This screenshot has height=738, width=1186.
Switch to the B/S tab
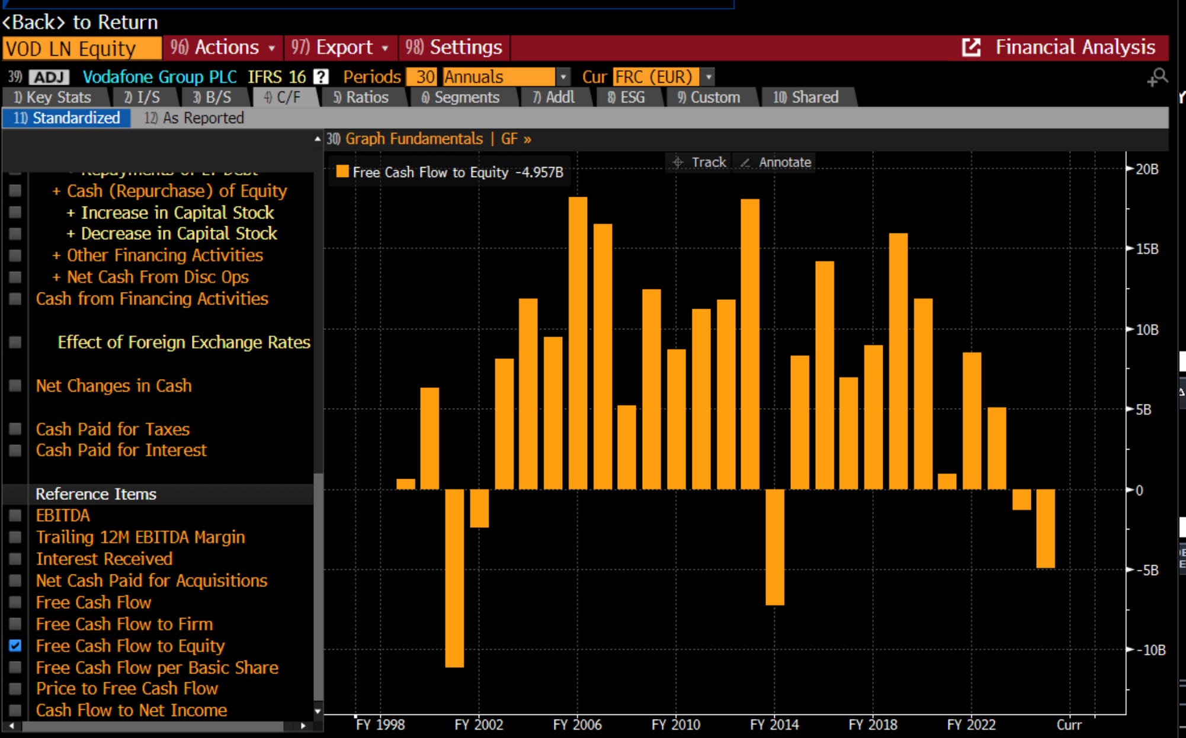(211, 97)
